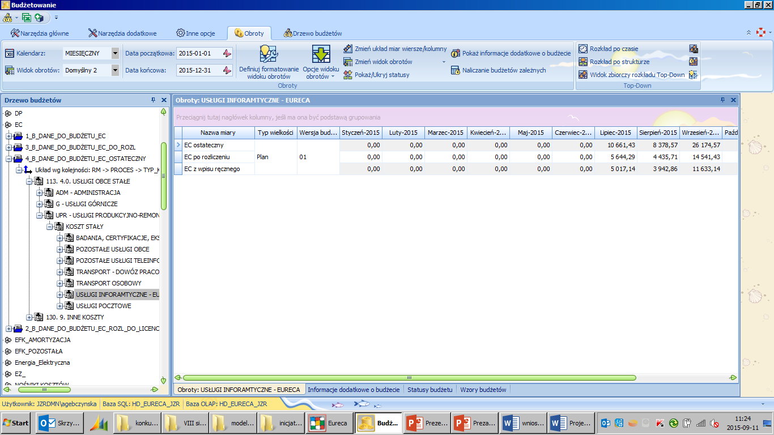Pin the Obroty panel using pushpin
This screenshot has width=774, height=435.
722,100
